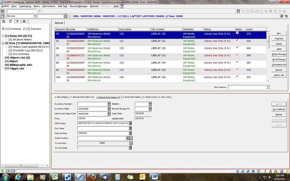
Task: Switch to the Serial Information tab
Action: click(131, 97)
